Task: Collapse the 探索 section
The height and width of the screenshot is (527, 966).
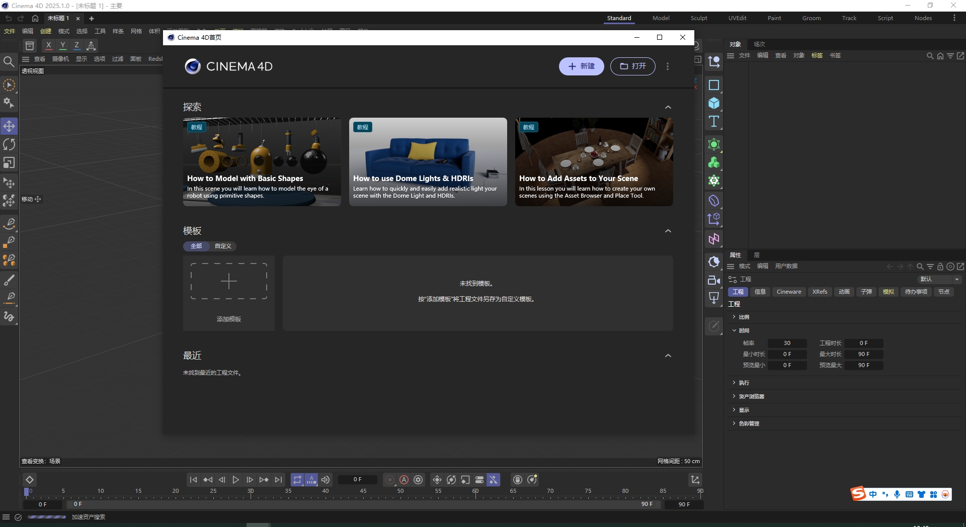Action: [x=668, y=107]
